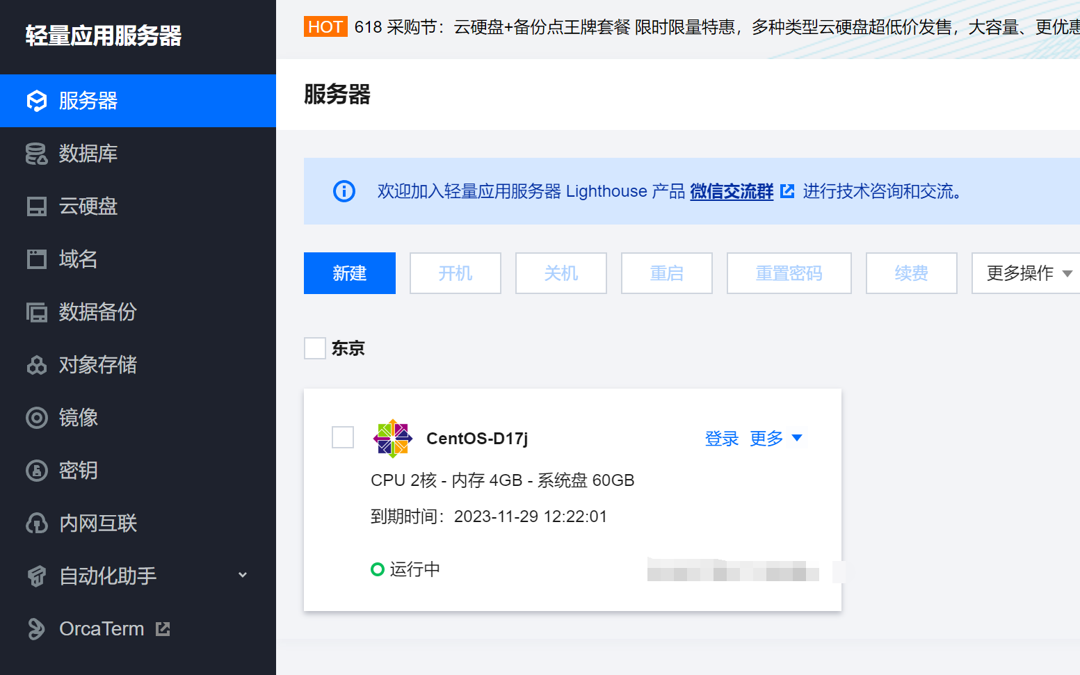Click the 自动化助手 icon

point(36,576)
